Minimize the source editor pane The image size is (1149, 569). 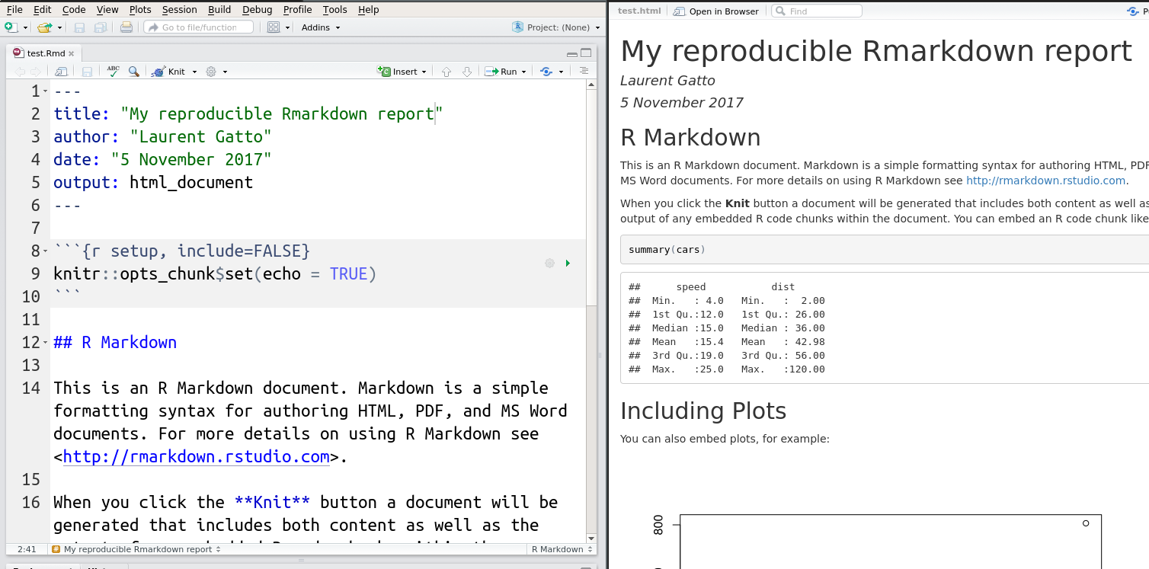point(572,53)
